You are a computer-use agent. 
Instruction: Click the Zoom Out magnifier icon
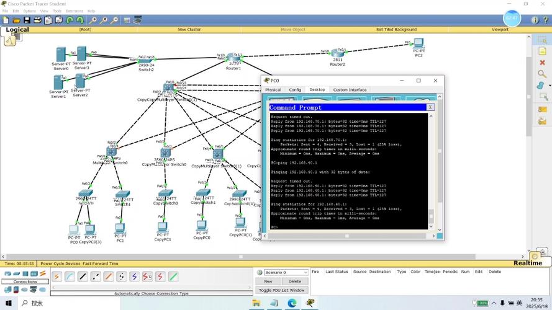114,20
